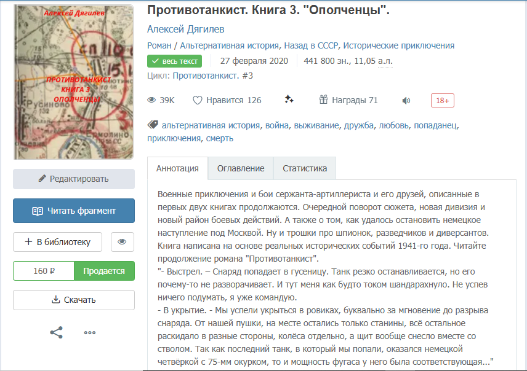Open the Назад в СССР genre link
527x371 pixels.
tap(311, 45)
